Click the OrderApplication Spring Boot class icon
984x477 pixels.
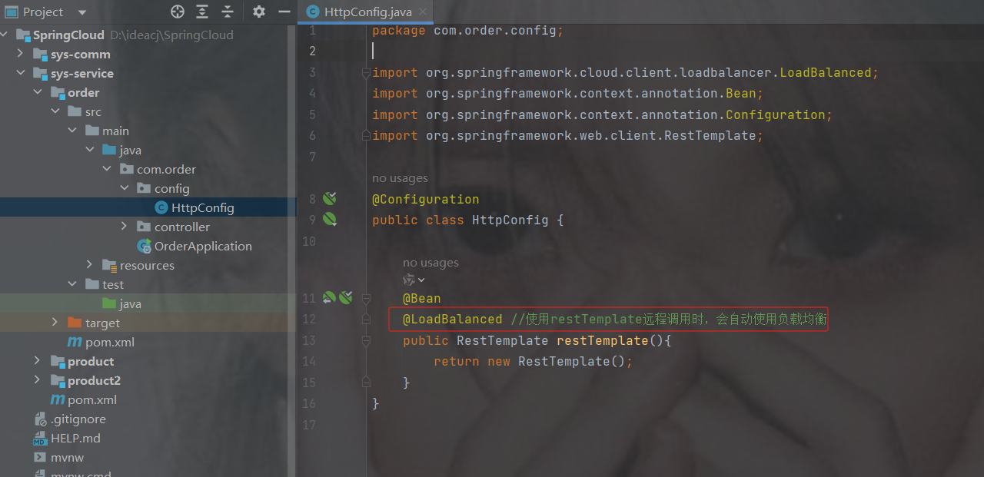[x=144, y=246]
